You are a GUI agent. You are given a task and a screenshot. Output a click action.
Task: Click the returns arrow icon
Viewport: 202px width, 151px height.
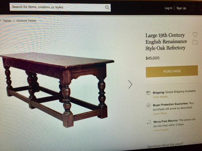(149, 122)
